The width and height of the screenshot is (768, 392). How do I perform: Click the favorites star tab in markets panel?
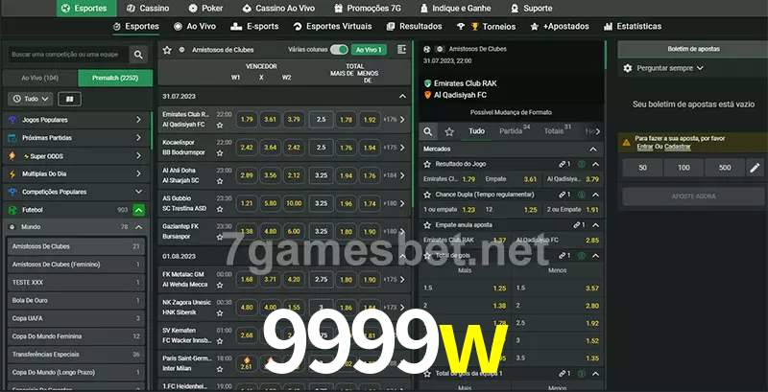pyautogui.click(x=449, y=131)
